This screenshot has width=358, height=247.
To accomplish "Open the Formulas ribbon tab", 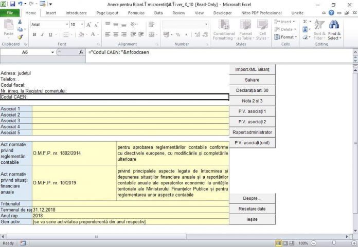I will [136, 13].
